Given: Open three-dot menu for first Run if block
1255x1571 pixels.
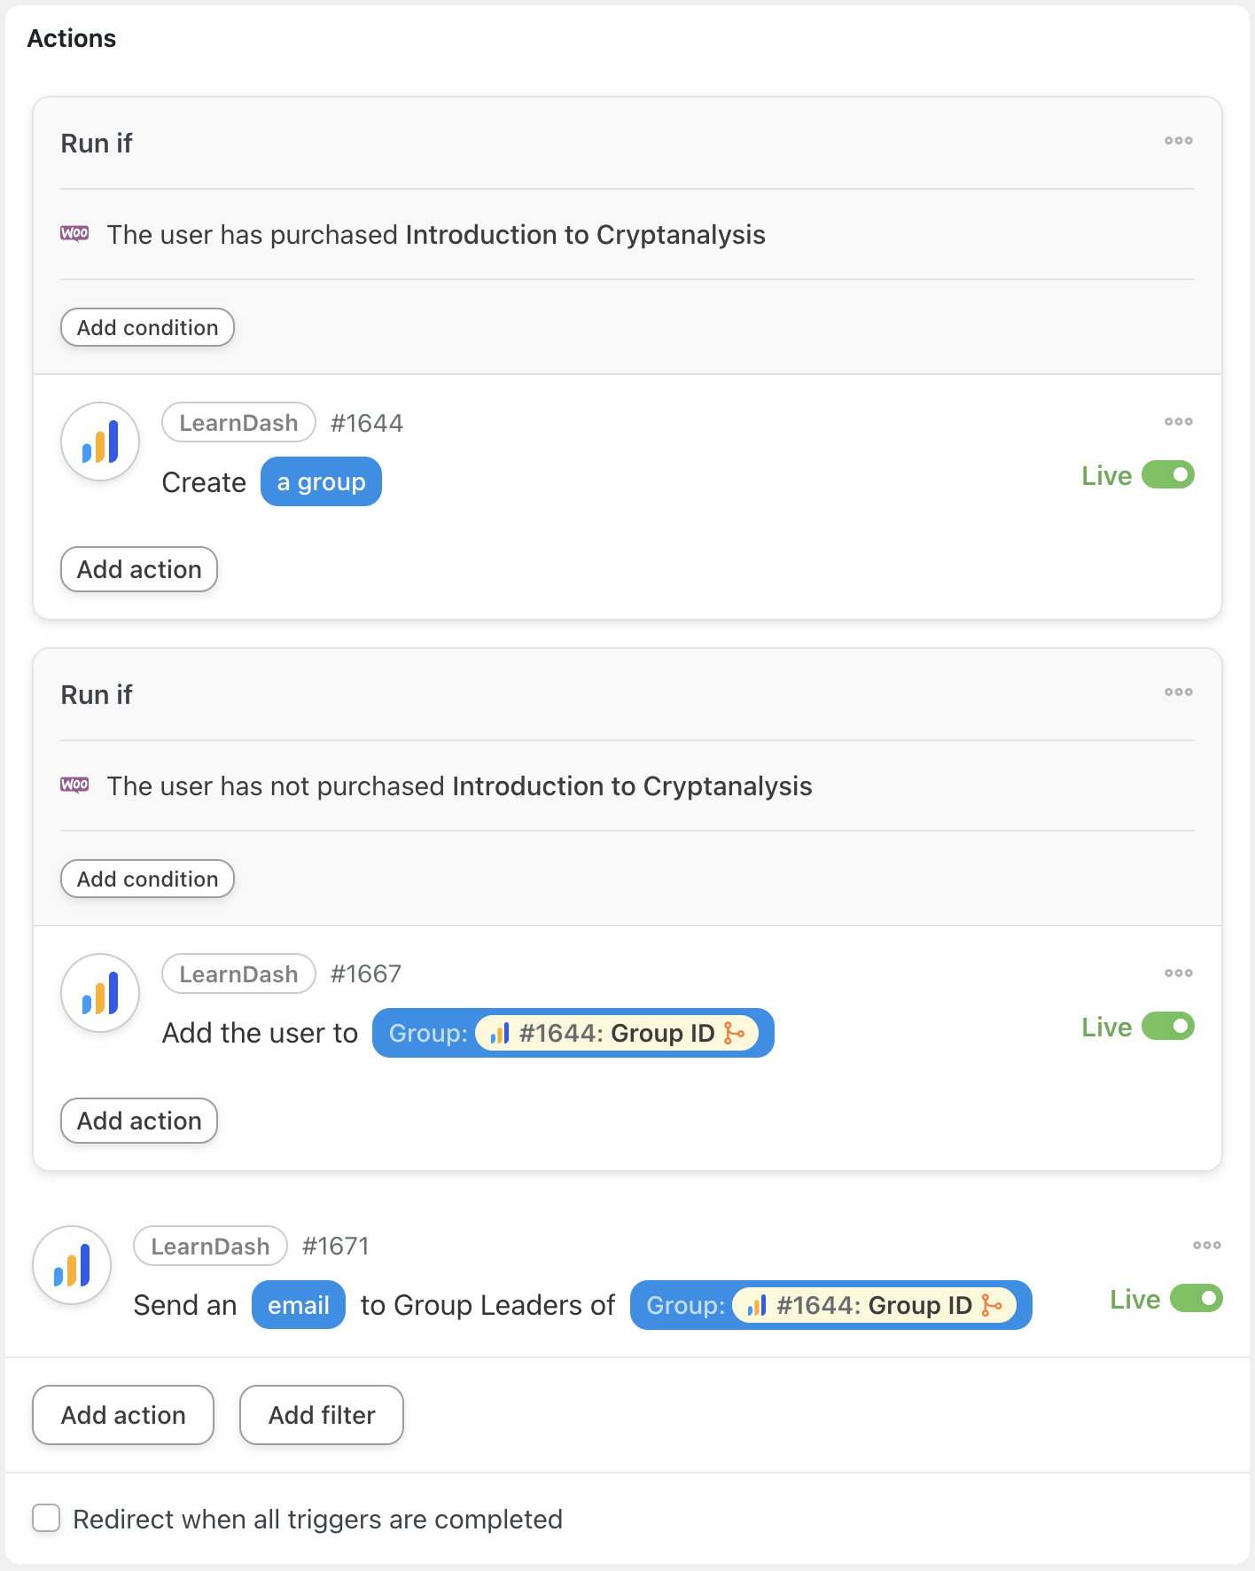Looking at the screenshot, I should point(1178,141).
